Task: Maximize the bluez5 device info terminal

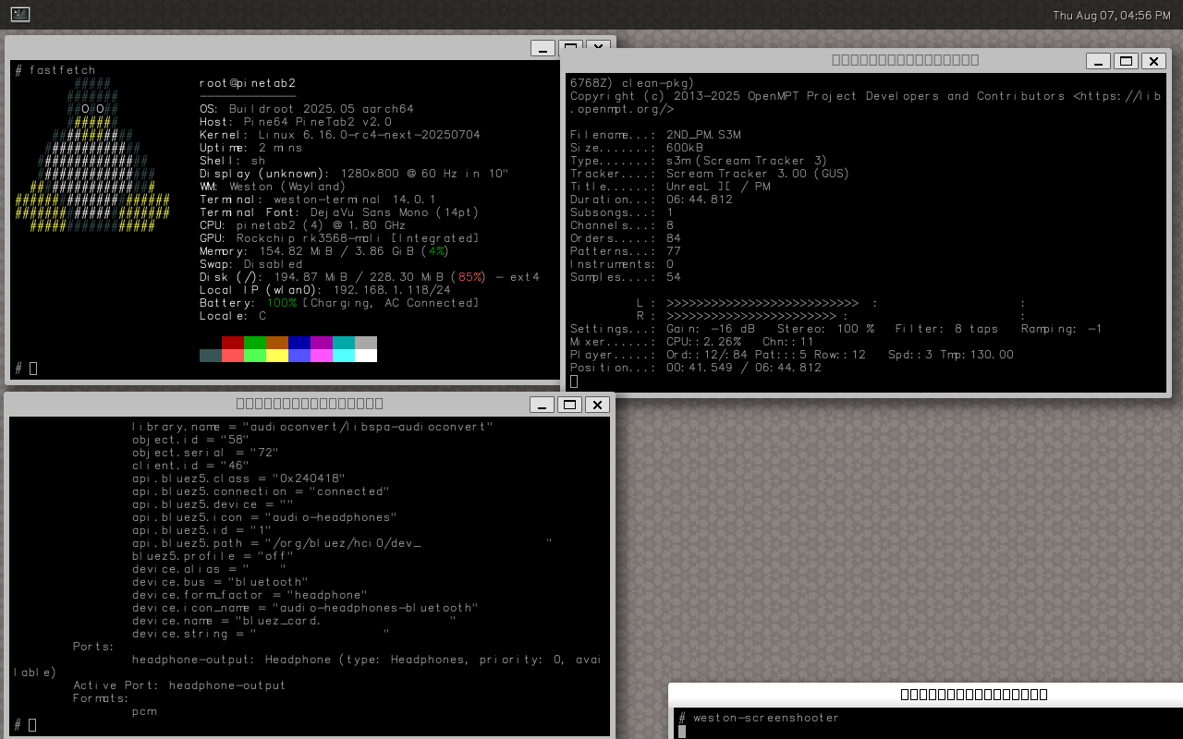Action: 570,405
